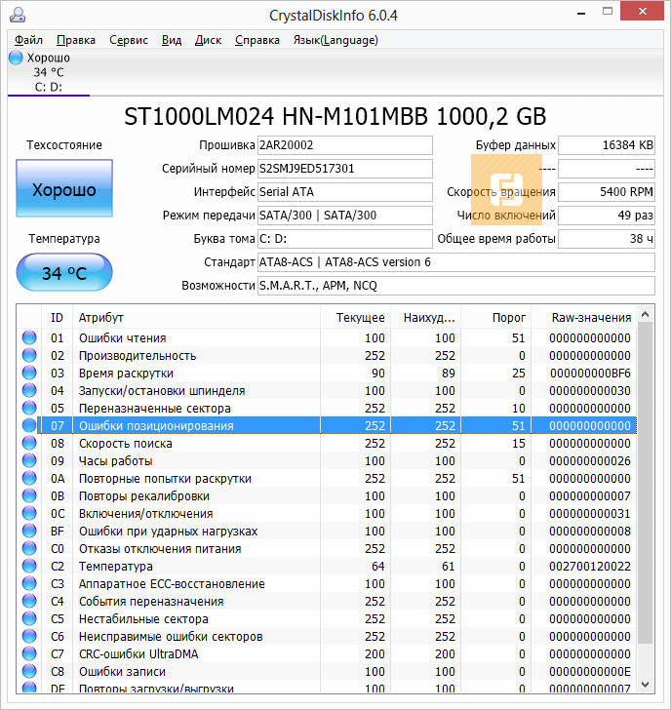Viewport: 671px width, 710px height.
Task: Minimize the CrystalDiskInfo window
Action: tap(581, 13)
